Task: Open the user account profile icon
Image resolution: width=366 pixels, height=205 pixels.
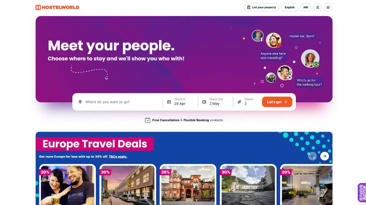Action: tap(318, 7)
